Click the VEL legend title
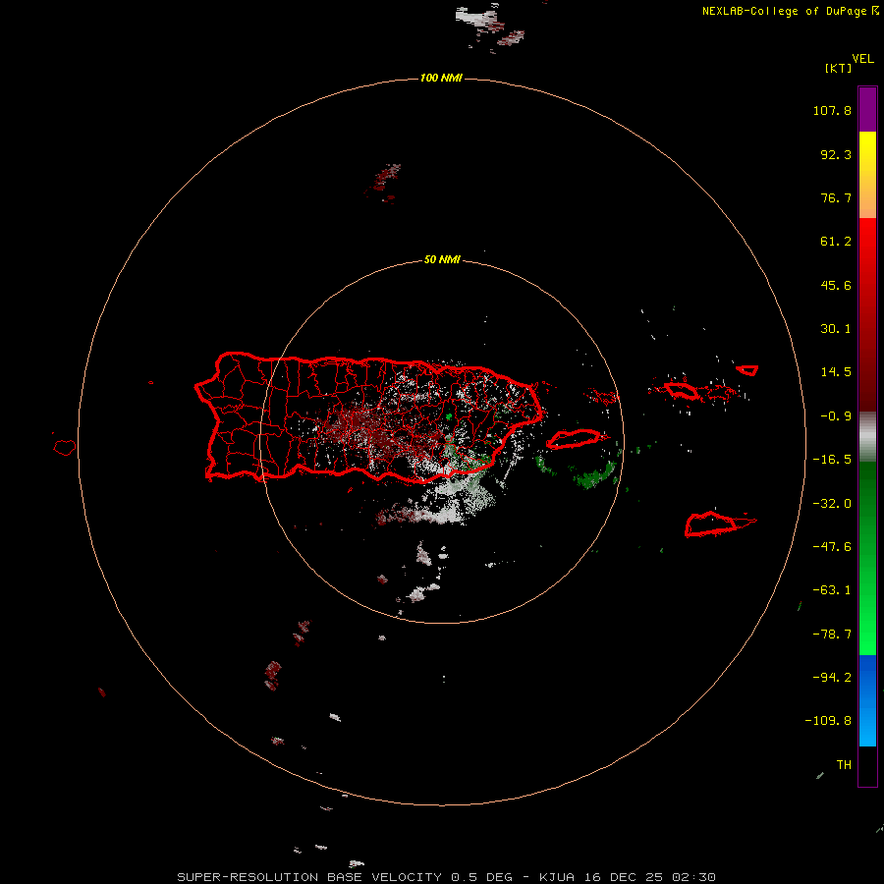884x884 pixels. [862, 59]
